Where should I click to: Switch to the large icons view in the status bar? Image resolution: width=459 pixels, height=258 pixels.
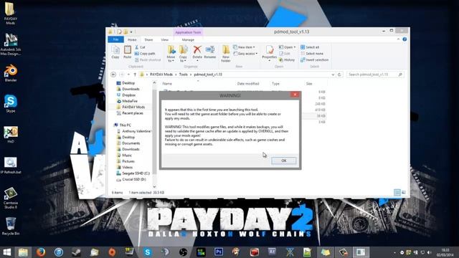point(403,193)
